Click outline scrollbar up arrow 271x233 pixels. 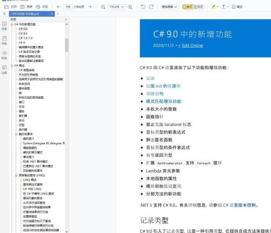pos(67,24)
